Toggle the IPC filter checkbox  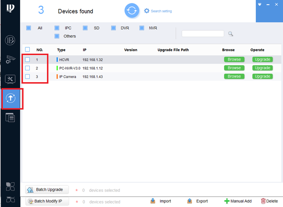click(x=57, y=28)
